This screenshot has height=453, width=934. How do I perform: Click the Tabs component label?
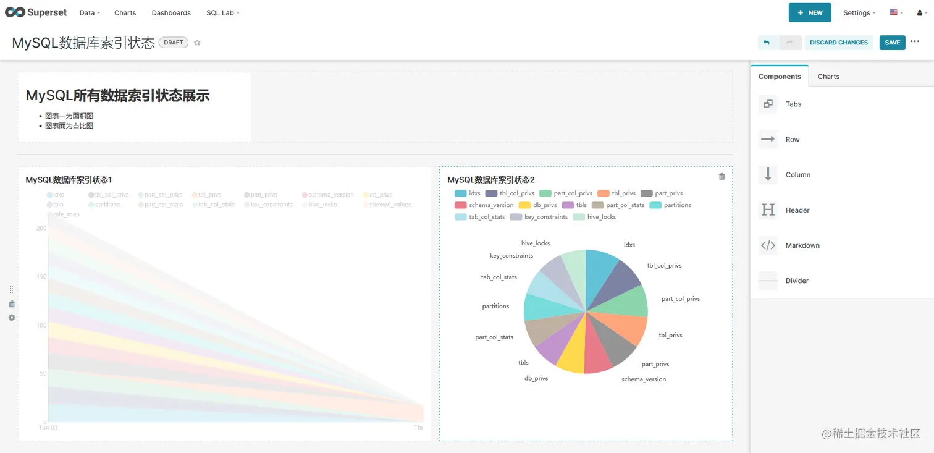[x=793, y=104]
